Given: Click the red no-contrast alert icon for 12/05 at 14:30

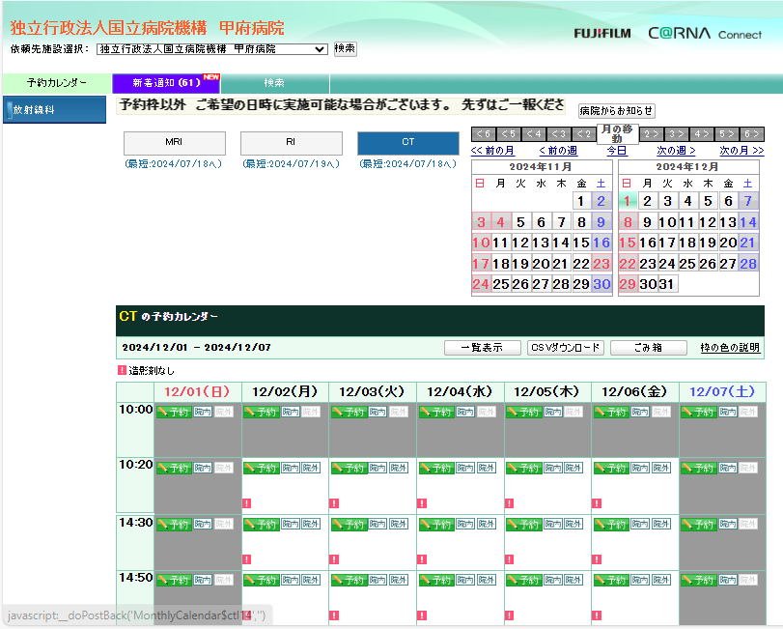Looking at the screenshot, I should tap(509, 559).
